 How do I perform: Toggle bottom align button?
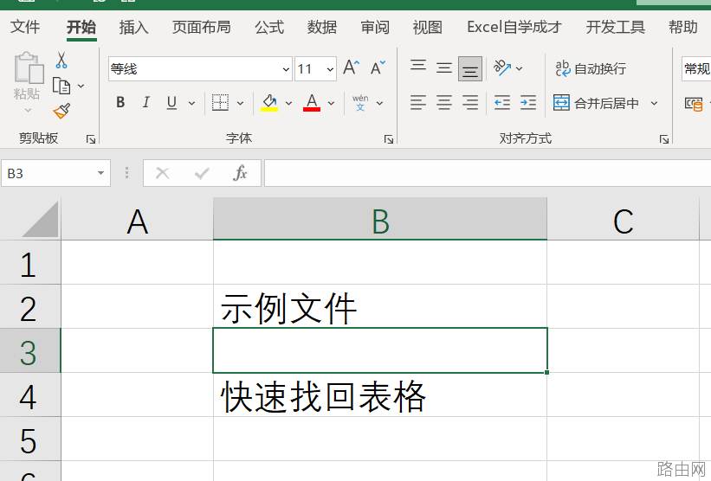pyautogui.click(x=470, y=69)
